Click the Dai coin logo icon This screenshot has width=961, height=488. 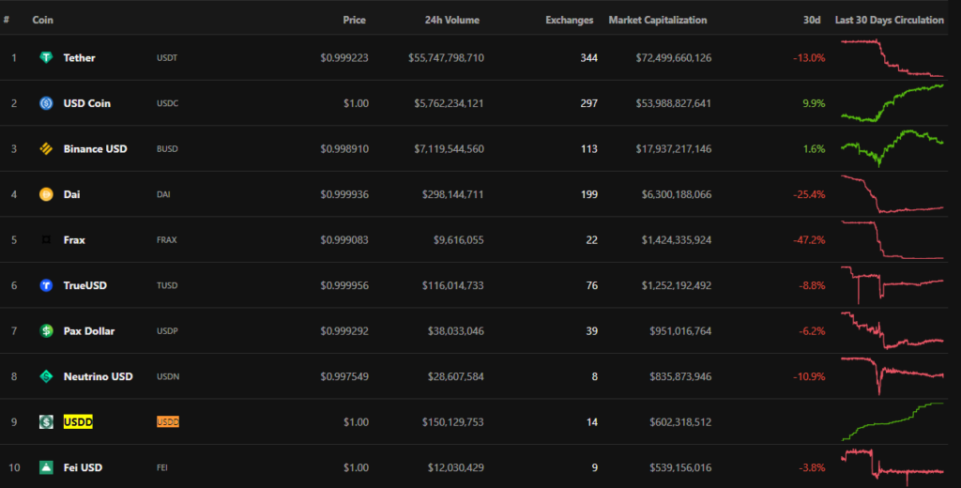[45, 194]
